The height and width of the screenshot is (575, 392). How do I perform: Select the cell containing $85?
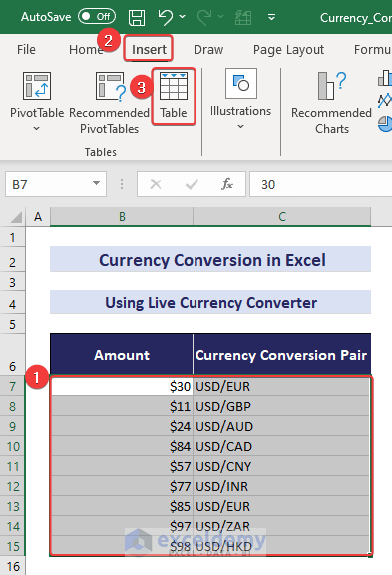click(122, 506)
